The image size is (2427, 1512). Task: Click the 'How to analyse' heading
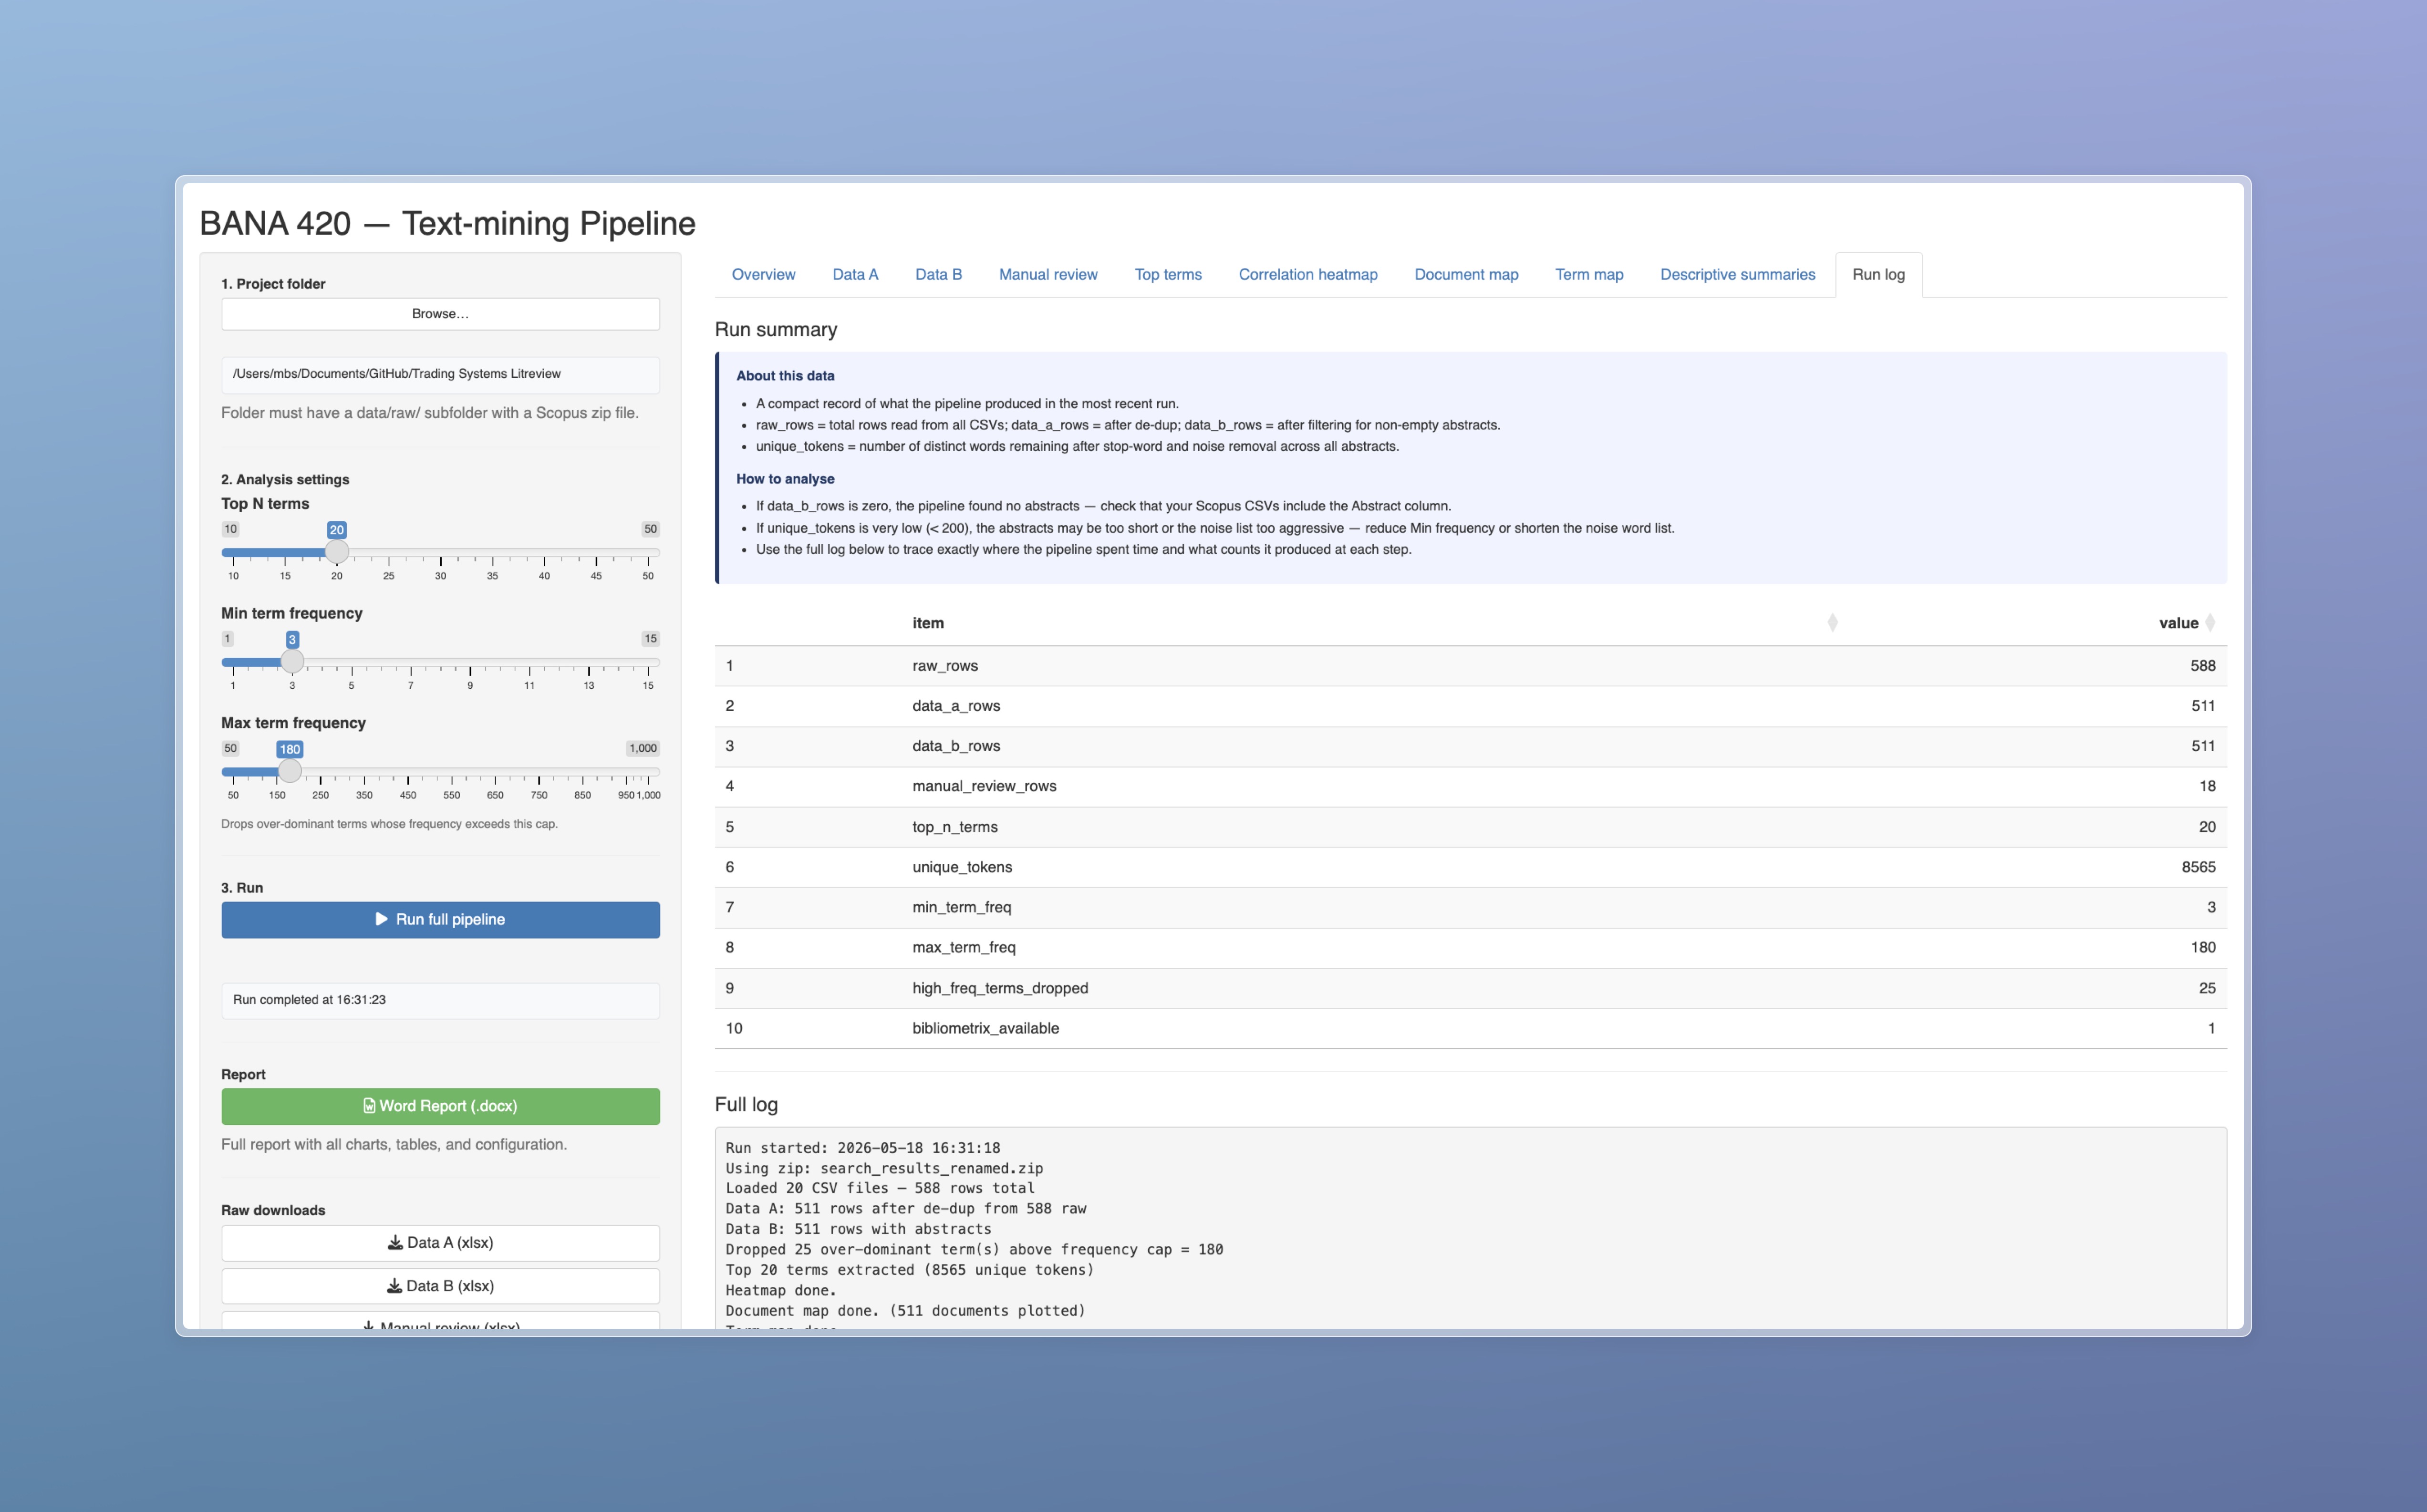click(x=785, y=479)
